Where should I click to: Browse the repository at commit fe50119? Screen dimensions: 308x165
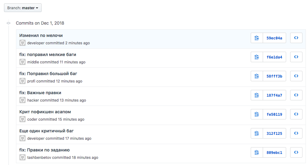(296, 115)
